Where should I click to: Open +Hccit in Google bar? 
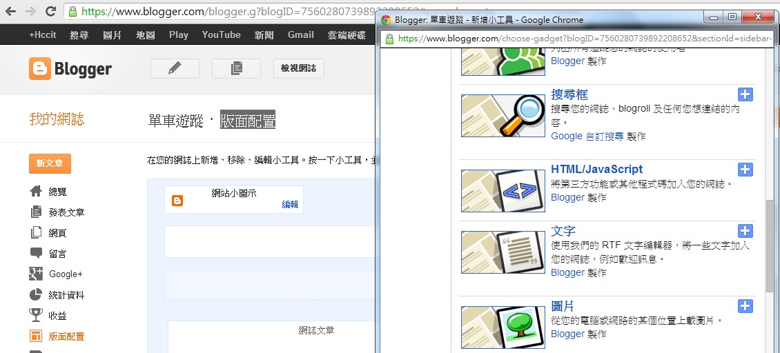[42, 34]
